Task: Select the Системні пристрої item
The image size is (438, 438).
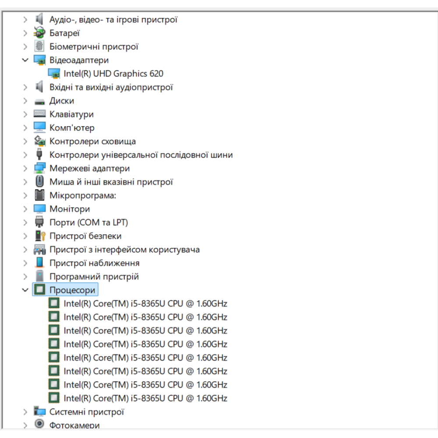Action: 86,412
